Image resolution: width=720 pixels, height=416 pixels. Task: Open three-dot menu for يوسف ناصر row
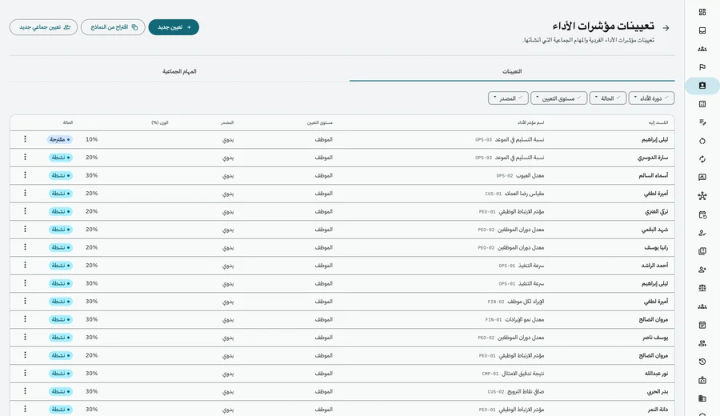click(x=26, y=337)
